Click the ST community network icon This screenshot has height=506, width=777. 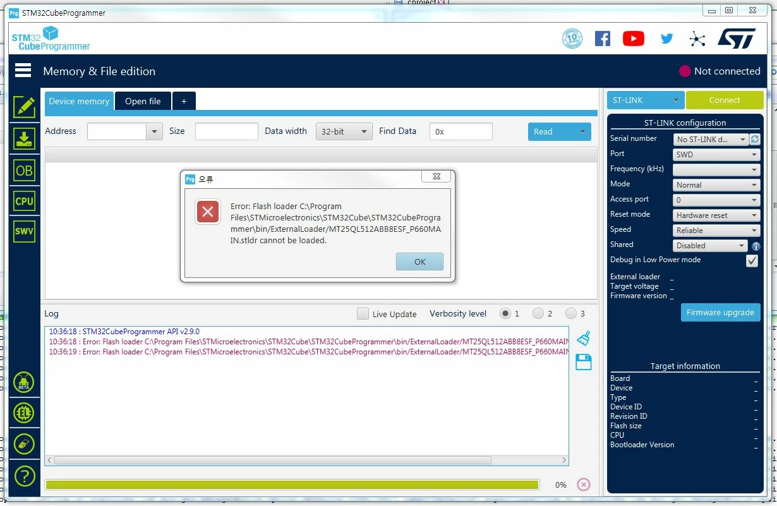point(697,39)
